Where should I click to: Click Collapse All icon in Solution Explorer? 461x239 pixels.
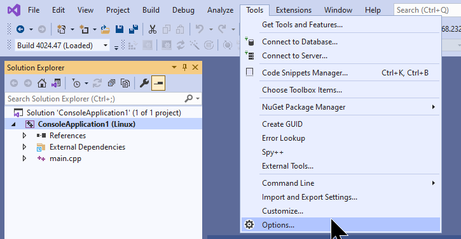(111, 83)
